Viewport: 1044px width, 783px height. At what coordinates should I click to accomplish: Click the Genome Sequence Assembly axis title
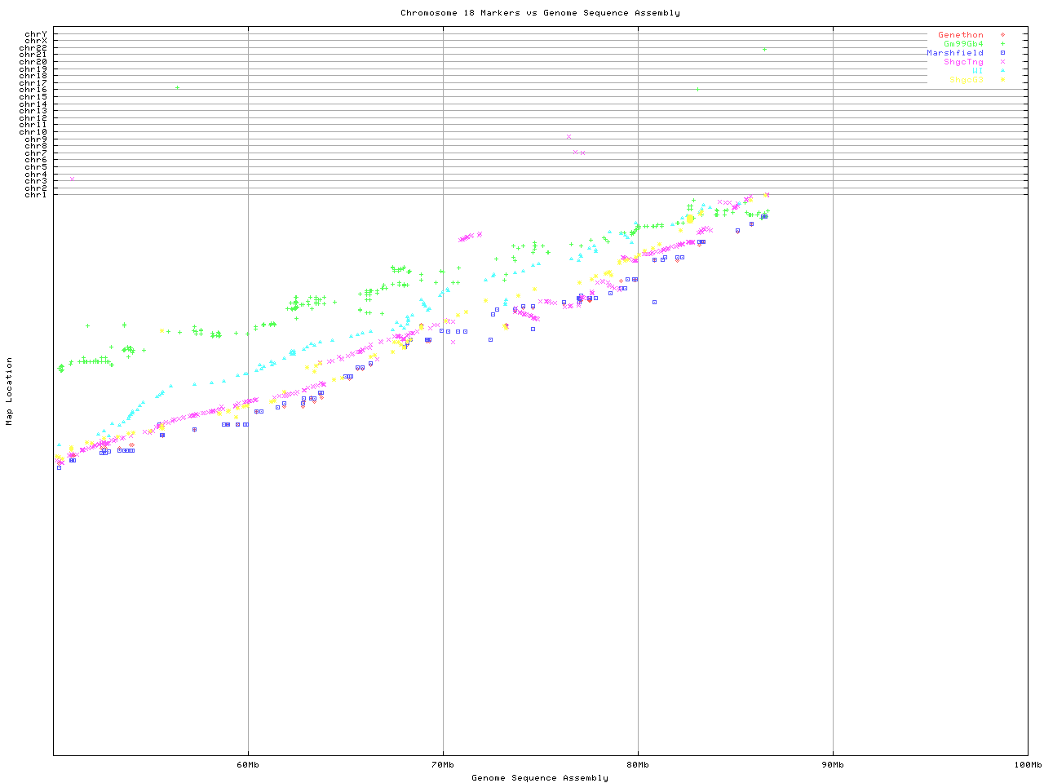(540, 778)
